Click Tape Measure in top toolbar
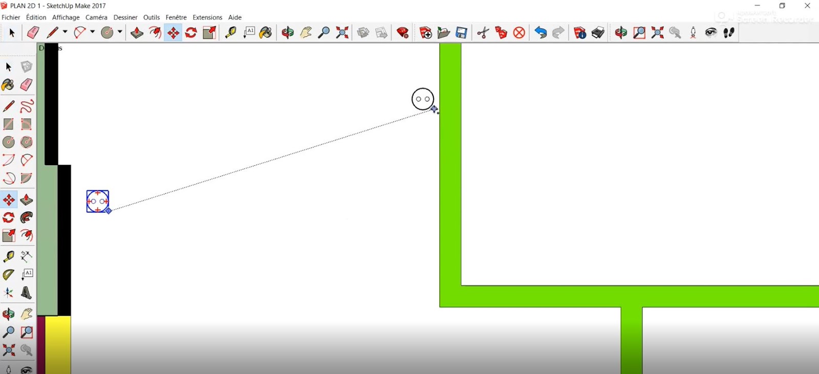This screenshot has width=819, height=374. [x=230, y=33]
